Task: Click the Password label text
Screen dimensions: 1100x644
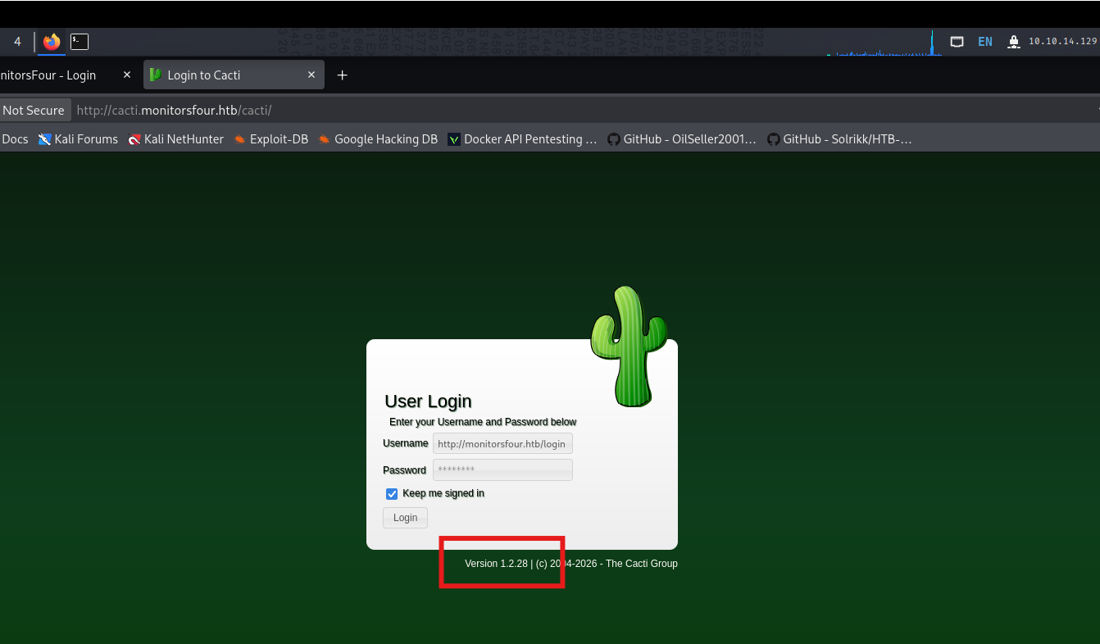Action: (x=404, y=470)
